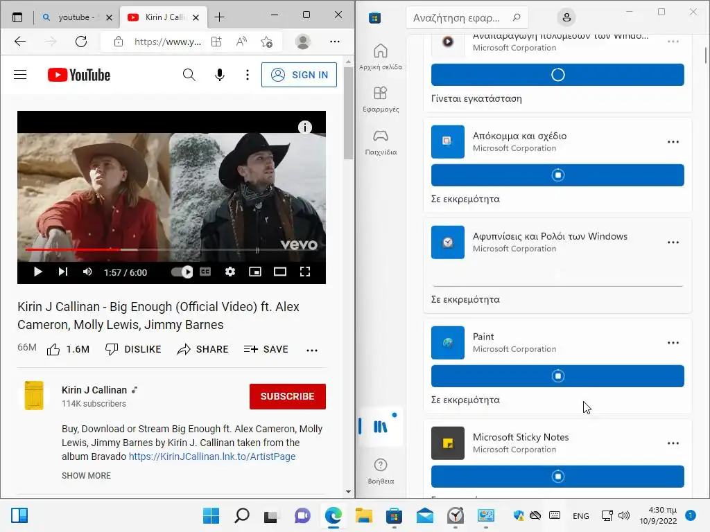710x532 pixels.
Task: Open YouTube settings three-dot menu
Action: coord(248,75)
